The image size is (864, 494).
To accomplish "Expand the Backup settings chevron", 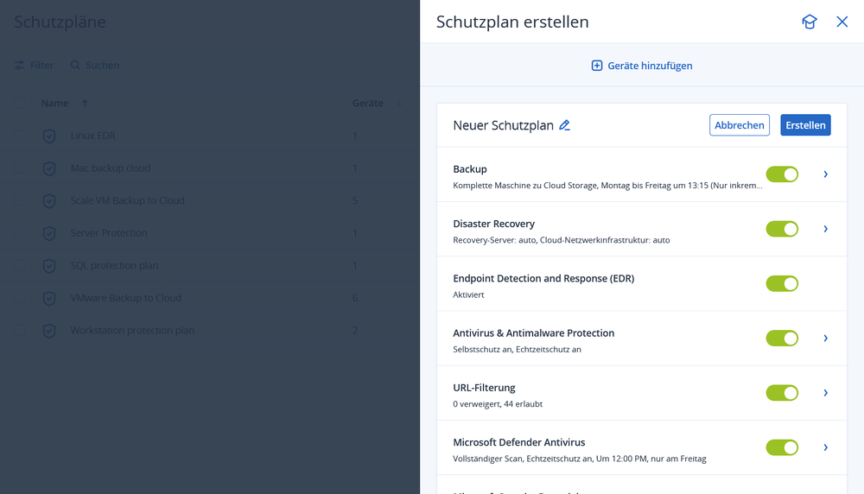I will pos(826,174).
